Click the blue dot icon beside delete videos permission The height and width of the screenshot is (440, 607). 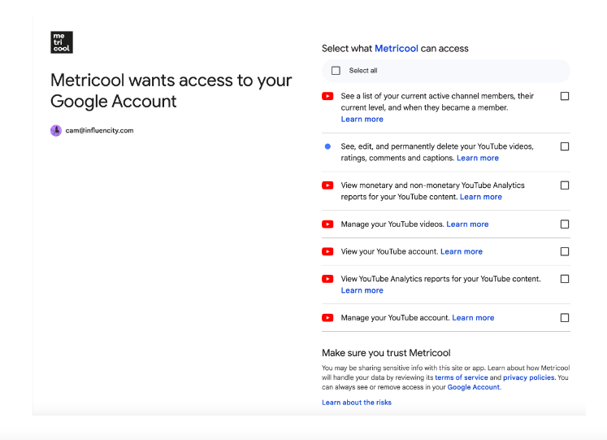click(327, 146)
